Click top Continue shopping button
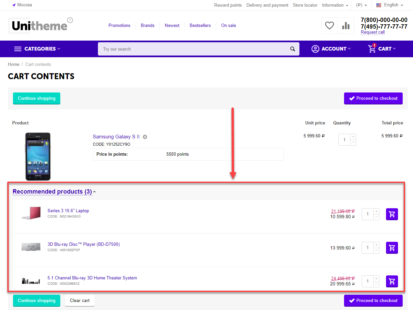This screenshot has width=413, height=310. pyautogui.click(x=37, y=98)
